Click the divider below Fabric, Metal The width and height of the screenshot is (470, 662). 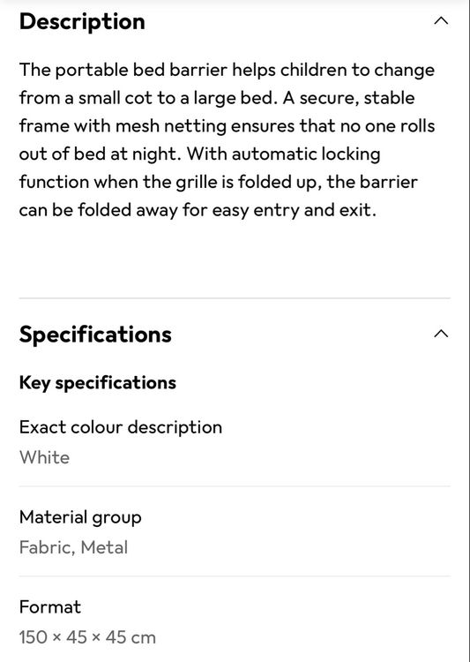click(x=235, y=575)
